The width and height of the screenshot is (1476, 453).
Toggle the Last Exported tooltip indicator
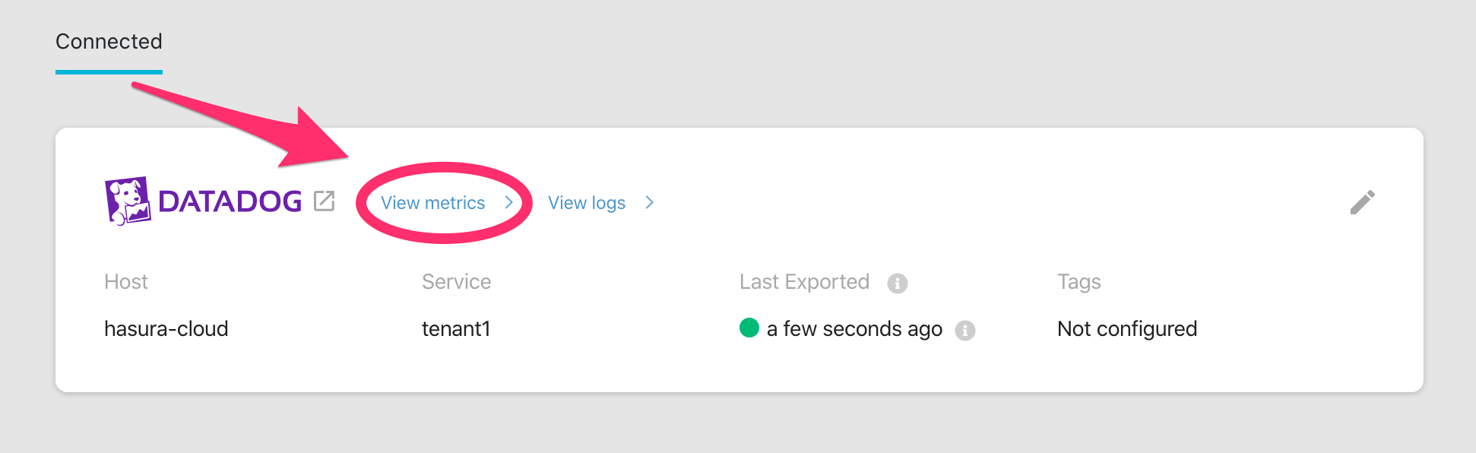click(898, 281)
